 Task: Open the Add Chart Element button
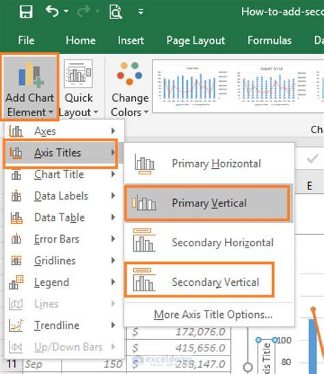coord(29,87)
